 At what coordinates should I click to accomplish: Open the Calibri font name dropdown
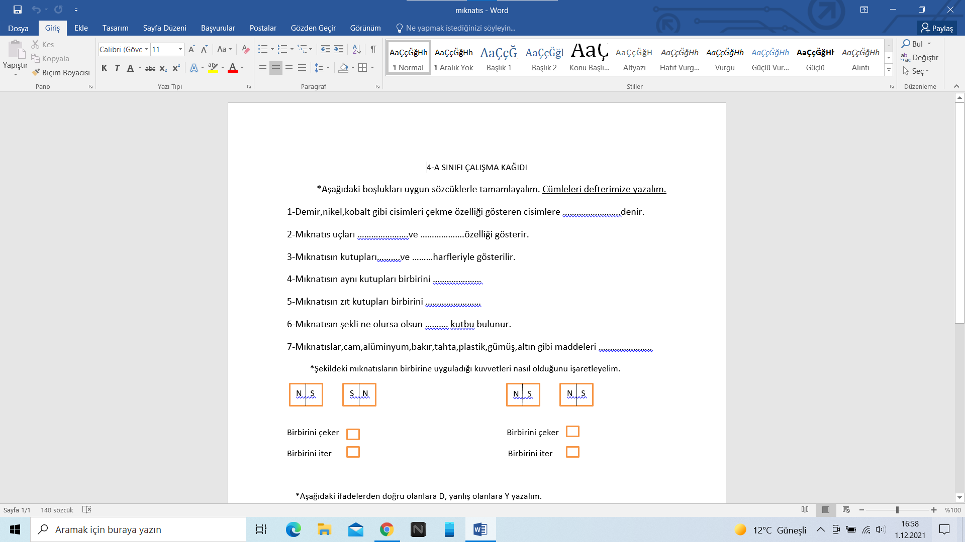point(146,49)
